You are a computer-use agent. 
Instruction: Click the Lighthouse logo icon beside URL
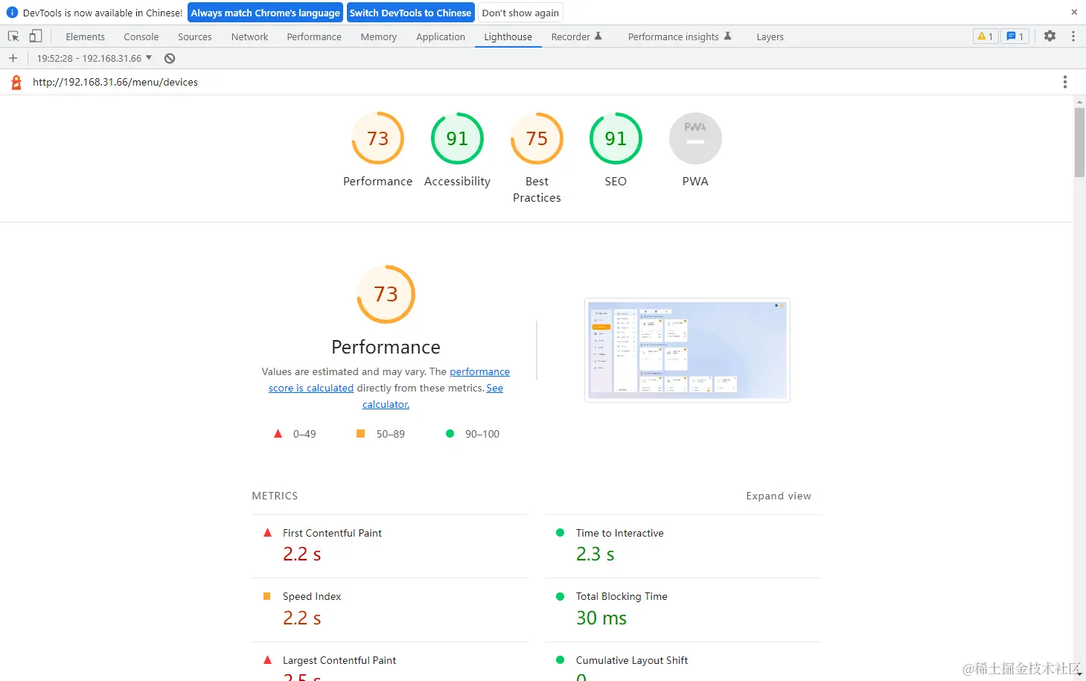(x=16, y=82)
